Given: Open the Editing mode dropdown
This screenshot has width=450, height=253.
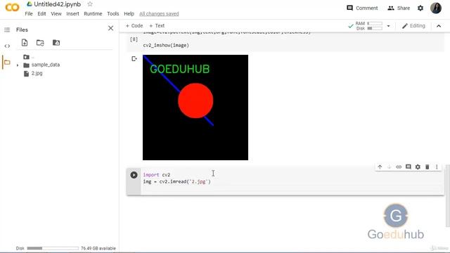Looking at the screenshot, I should coord(413,26).
